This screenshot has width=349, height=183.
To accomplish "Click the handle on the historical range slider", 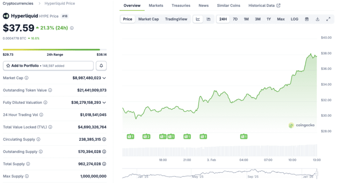I will pos(316,173).
